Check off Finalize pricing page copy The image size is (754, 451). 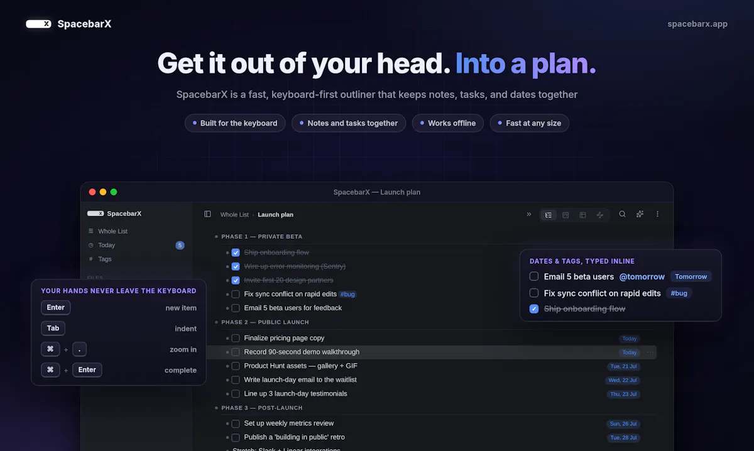point(236,338)
